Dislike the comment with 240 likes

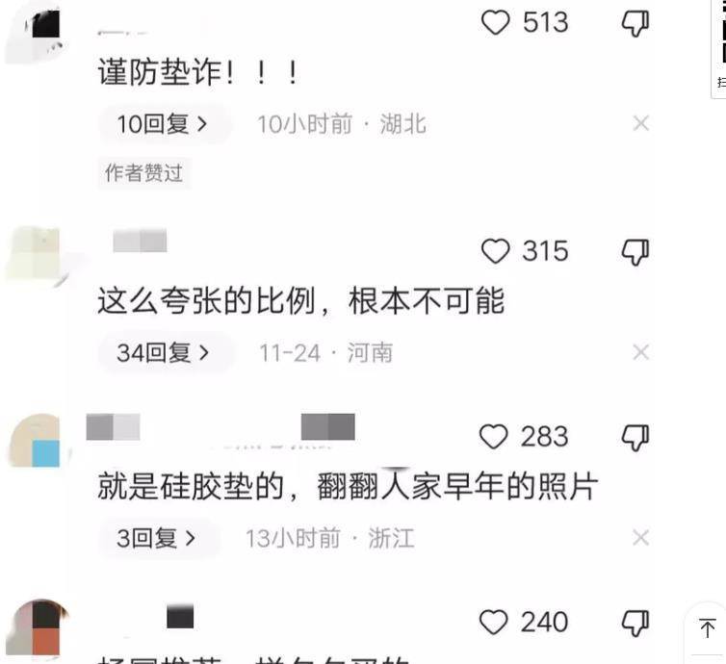(x=635, y=623)
